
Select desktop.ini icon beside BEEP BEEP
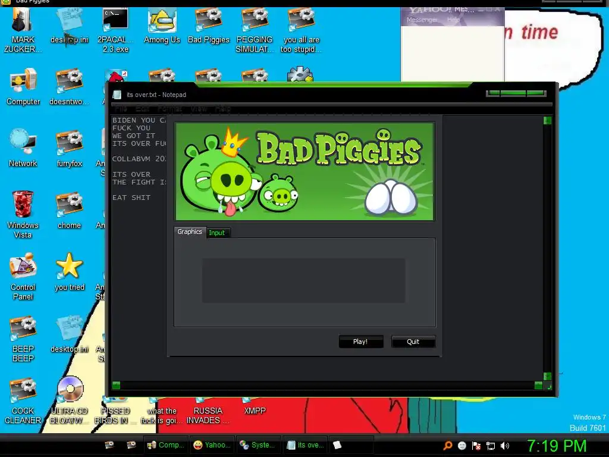(x=69, y=334)
